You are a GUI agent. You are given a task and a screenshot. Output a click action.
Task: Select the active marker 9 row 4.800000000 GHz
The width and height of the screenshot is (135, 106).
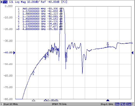point(40,29)
